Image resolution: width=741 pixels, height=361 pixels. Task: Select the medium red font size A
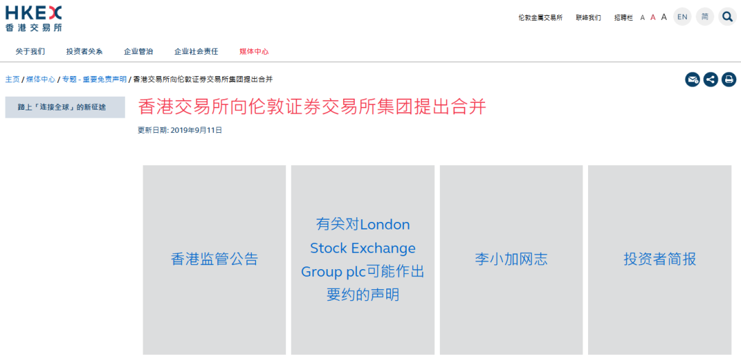pyautogui.click(x=652, y=17)
